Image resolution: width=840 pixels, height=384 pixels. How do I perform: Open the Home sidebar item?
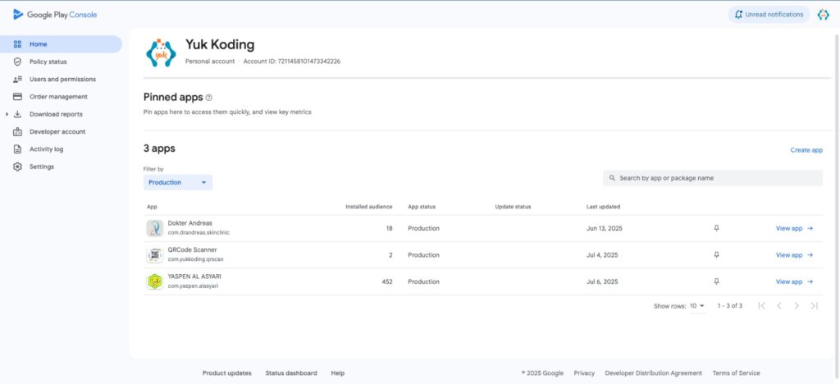[x=61, y=44]
